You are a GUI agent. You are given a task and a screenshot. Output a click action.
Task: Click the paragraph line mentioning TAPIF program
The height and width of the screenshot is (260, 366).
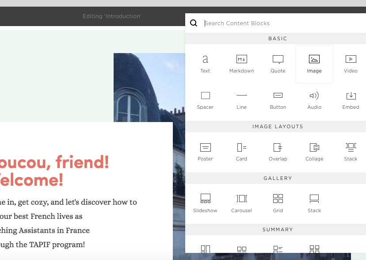click(42, 245)
